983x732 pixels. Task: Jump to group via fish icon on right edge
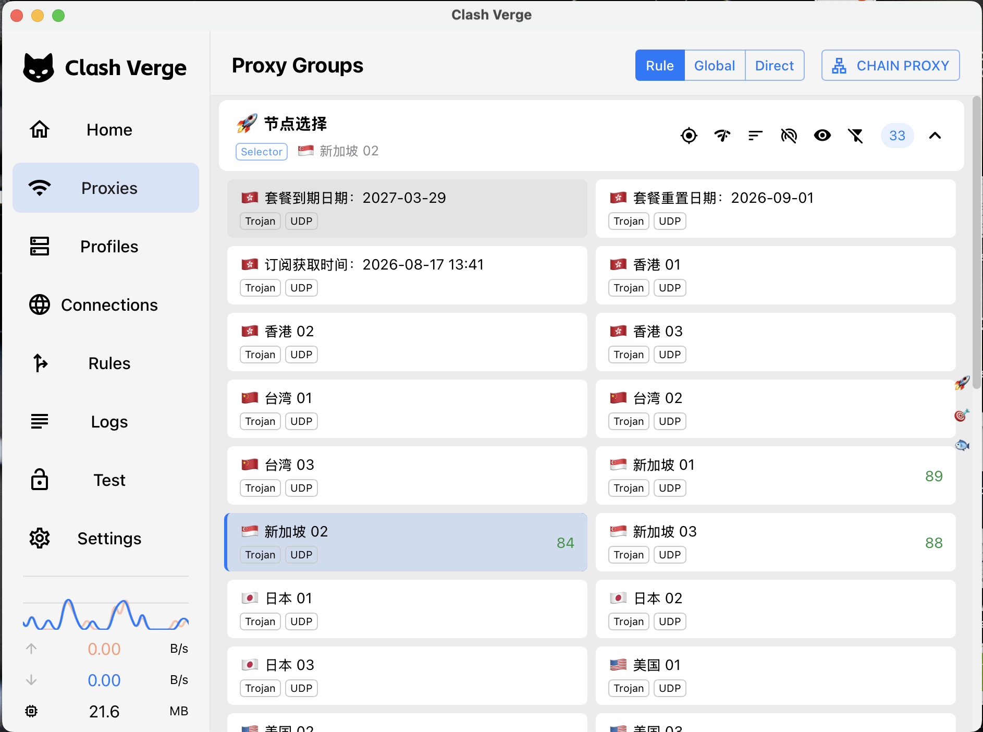[962, 445]
